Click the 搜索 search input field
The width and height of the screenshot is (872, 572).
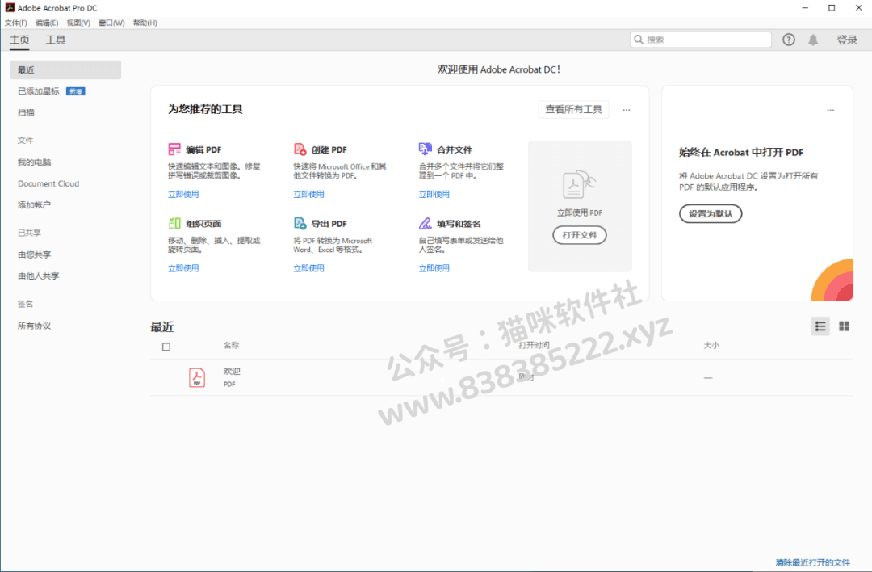click(x=701, y=40)
